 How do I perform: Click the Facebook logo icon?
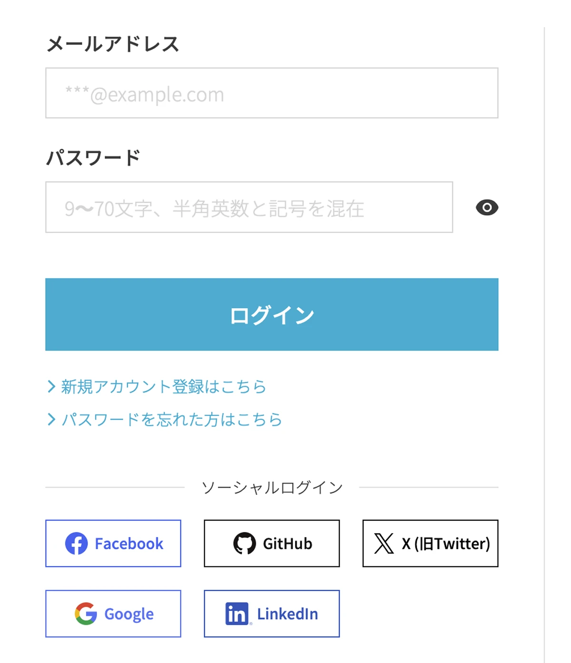[x=77, y=544]
